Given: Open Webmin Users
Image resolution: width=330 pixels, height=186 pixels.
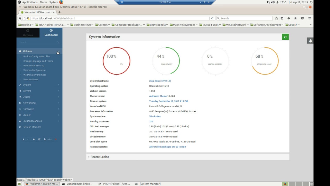Looking at the screenshot, I should click(30, 80).
